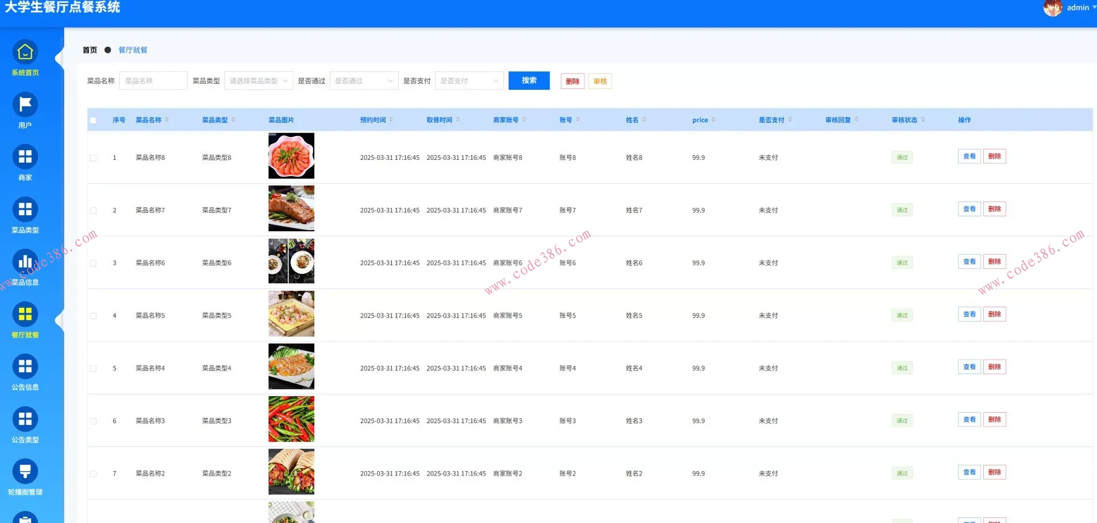Image resolution: width=1097 pixels, height=523 pixels.
Task: Focus the 菜品名称 search input
Action: (x=153, y=81)
